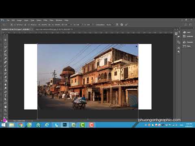Open the Image menu
This screenshot has height=146, width=195.
19,20
